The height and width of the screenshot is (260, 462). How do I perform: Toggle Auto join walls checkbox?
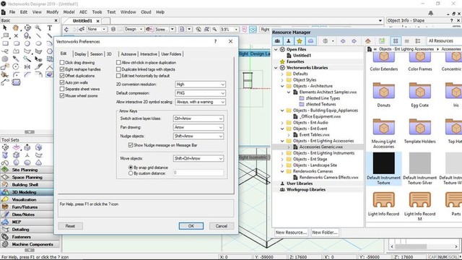62,82
